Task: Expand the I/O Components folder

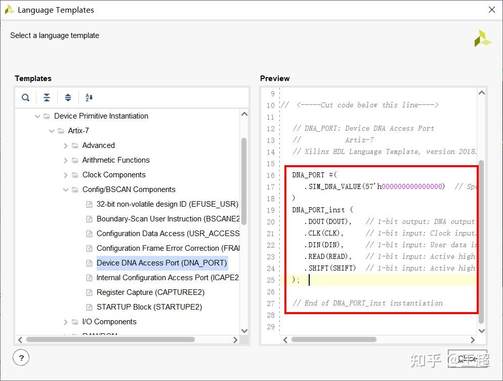Action: pos(65,322)
